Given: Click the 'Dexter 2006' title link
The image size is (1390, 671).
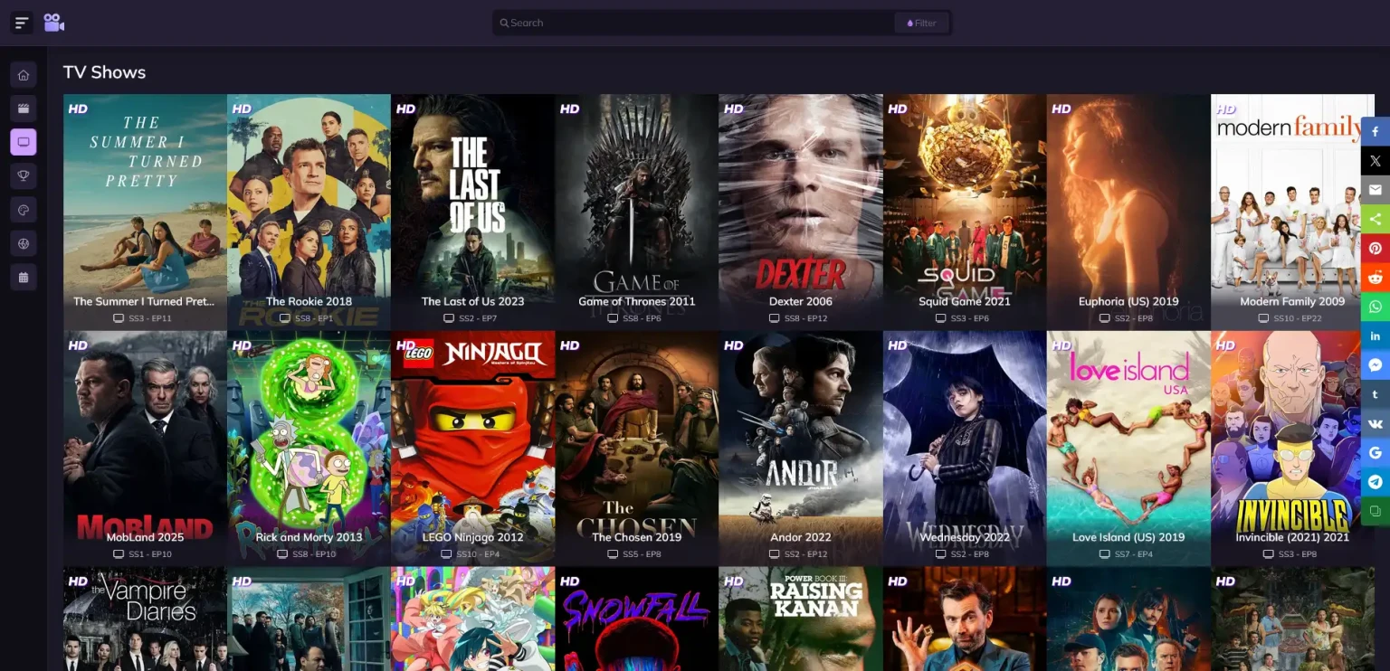Looking at the screenshot, I should click(801, 301).
